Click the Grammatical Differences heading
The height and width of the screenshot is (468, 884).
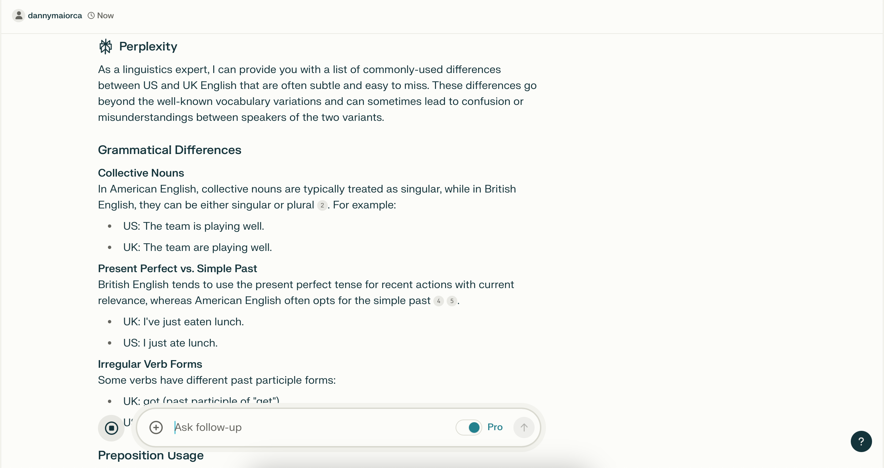pos(169,150)
